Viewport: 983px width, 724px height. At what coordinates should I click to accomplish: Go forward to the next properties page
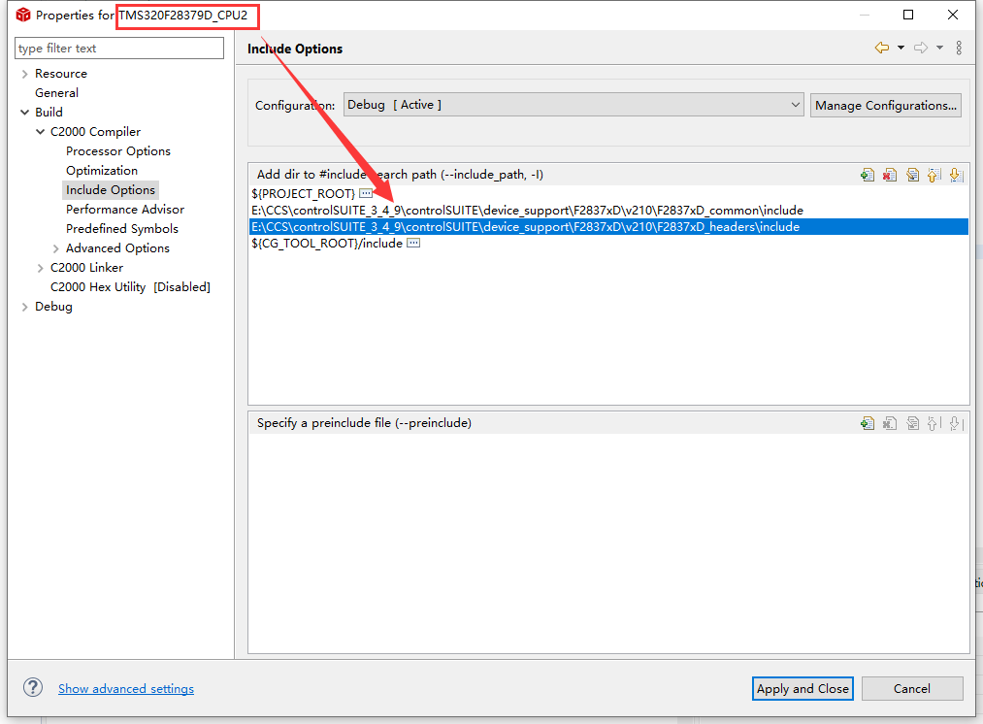click(x=920, y=48)
